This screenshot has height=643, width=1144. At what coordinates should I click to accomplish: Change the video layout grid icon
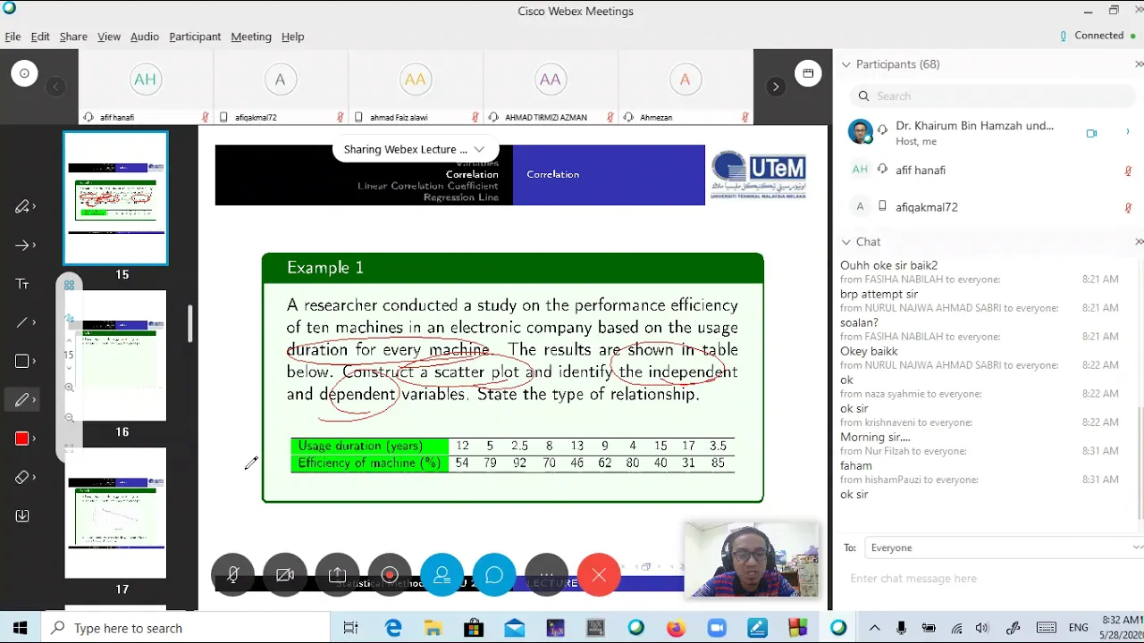808,73
